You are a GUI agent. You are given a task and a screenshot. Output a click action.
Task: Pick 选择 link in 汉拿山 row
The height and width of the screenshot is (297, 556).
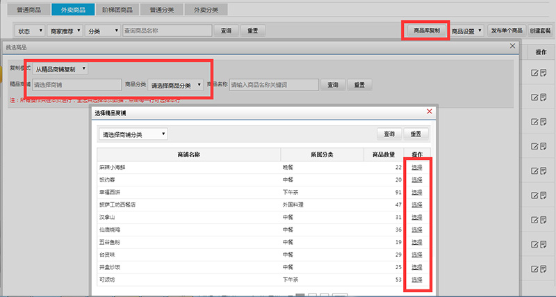pyautogui.click(x=417, y=217)
